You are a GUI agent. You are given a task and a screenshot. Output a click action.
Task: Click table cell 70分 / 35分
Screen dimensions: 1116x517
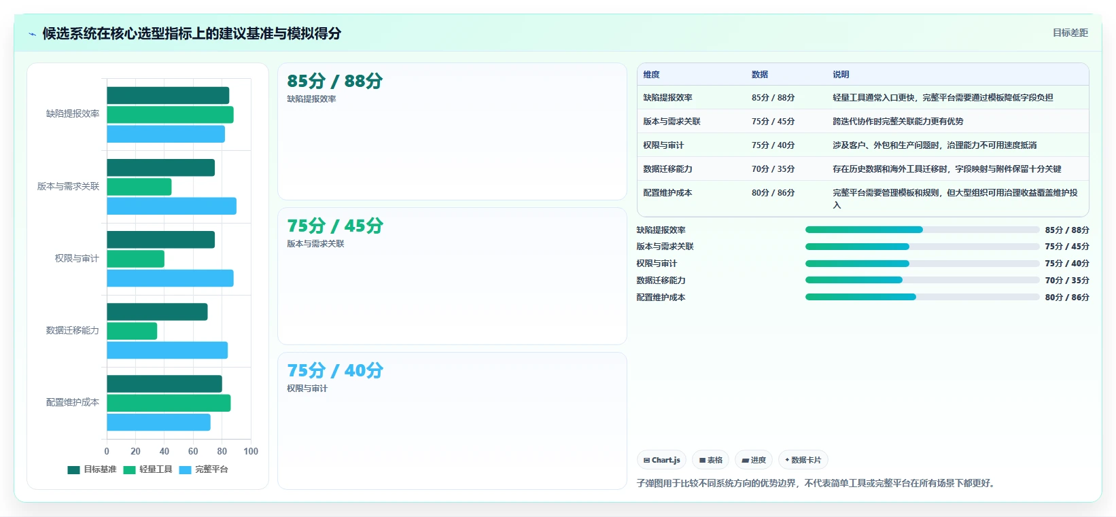pos(773,168)
